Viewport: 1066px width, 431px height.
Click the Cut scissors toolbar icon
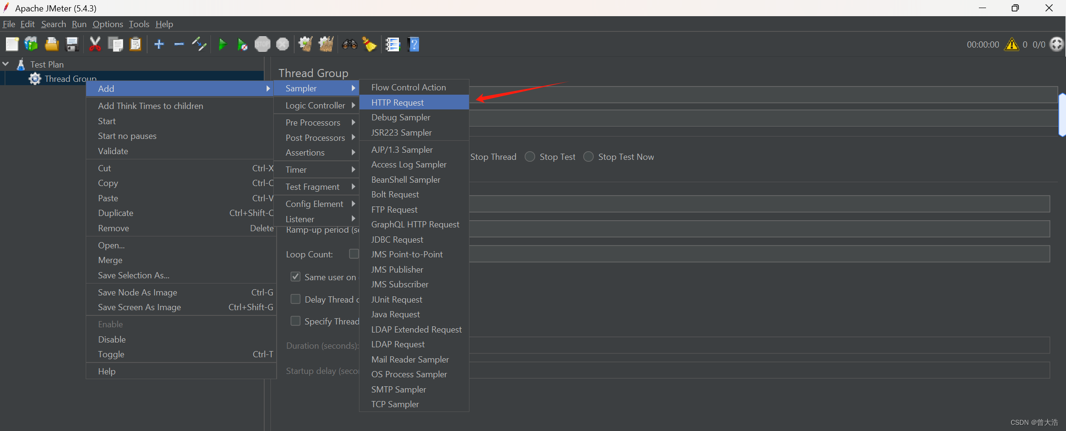95,44
